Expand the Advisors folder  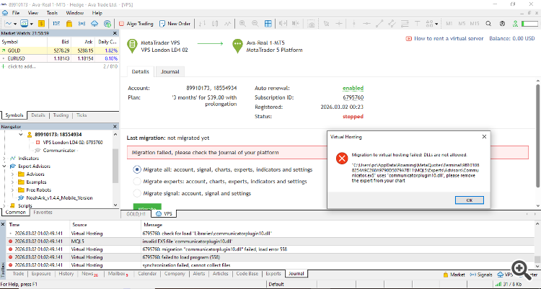coord(13,174)
